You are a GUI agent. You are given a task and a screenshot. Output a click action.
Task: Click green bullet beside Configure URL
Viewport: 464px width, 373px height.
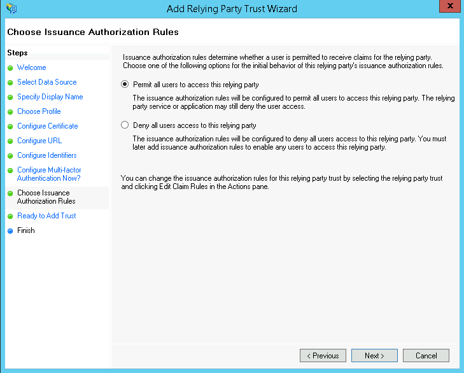click(10, 141)
